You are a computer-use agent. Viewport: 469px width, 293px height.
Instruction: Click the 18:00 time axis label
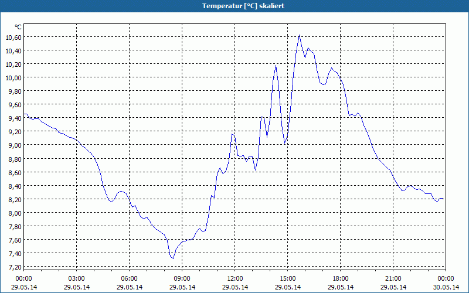pyautogui.click(x=341, y=278)
